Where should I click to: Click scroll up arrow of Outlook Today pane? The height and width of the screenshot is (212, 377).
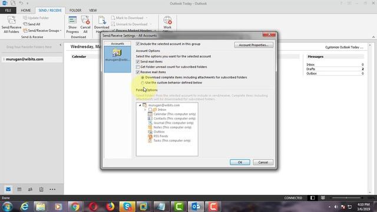[370, 45]
